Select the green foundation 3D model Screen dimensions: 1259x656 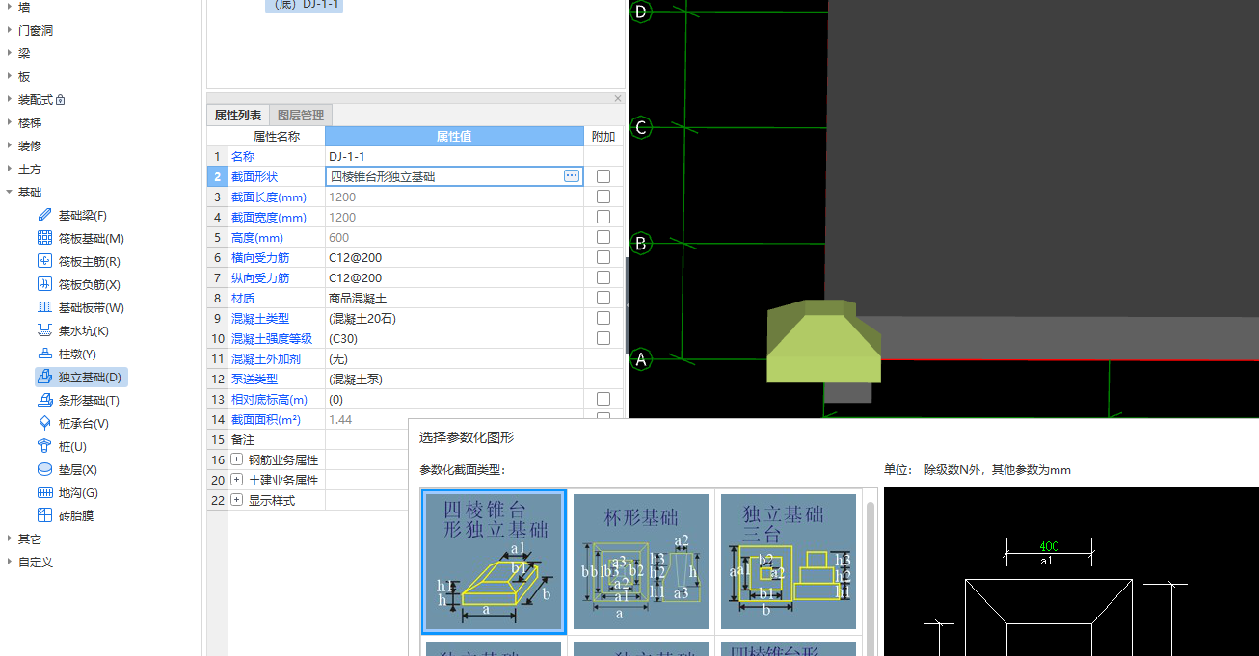coord(822,343)
